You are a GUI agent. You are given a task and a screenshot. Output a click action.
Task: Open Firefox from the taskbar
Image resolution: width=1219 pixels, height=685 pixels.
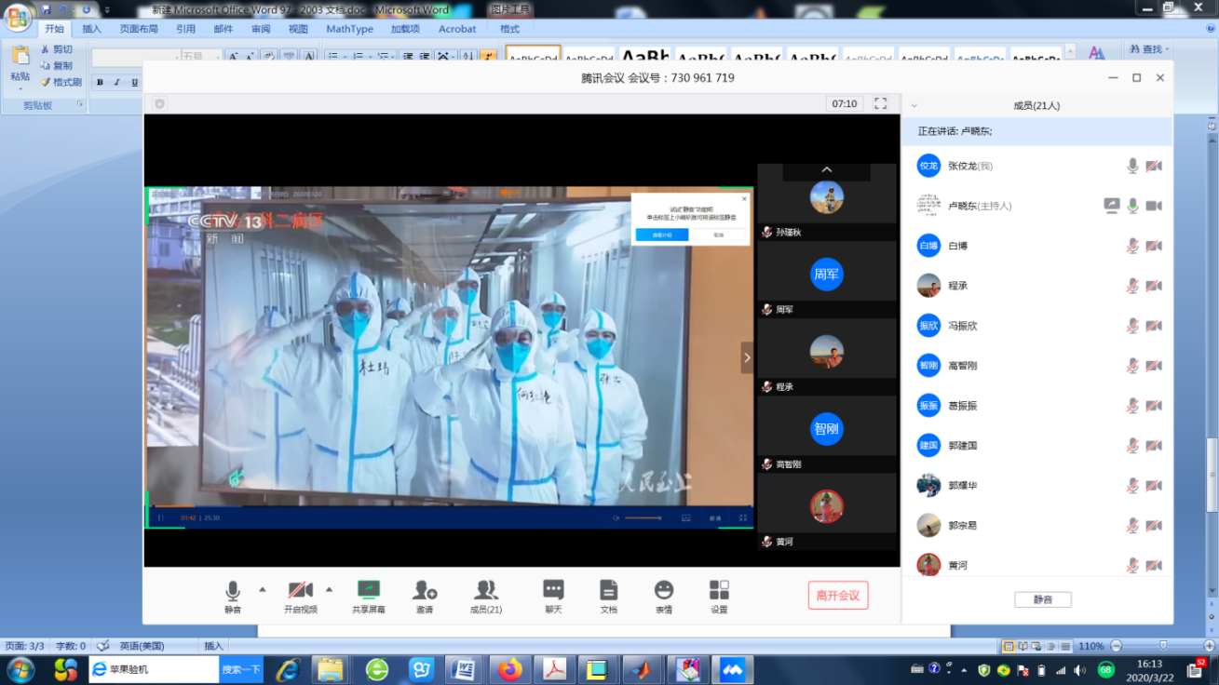(x=510, y=669)
